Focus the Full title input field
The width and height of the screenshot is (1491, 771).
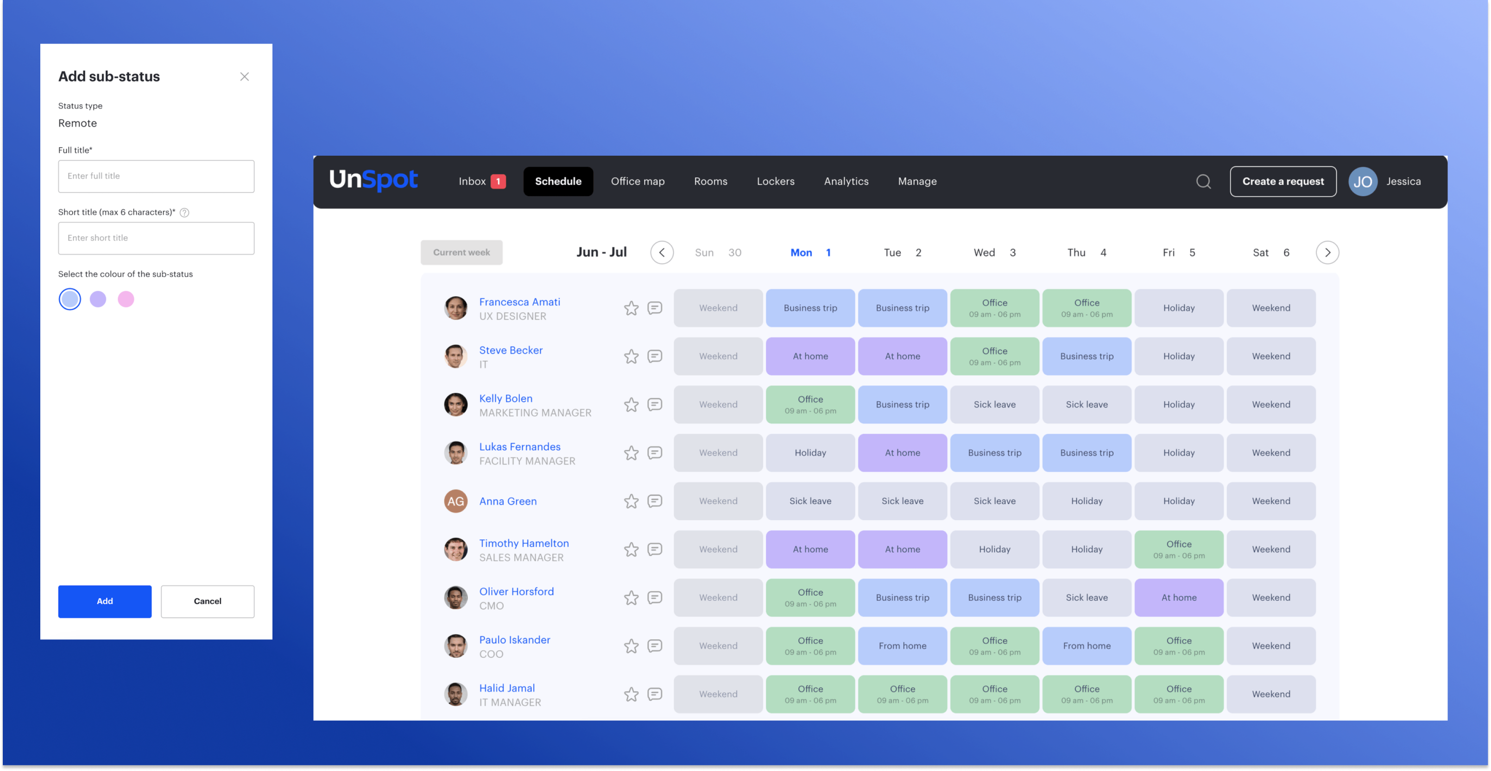(156, 177)
